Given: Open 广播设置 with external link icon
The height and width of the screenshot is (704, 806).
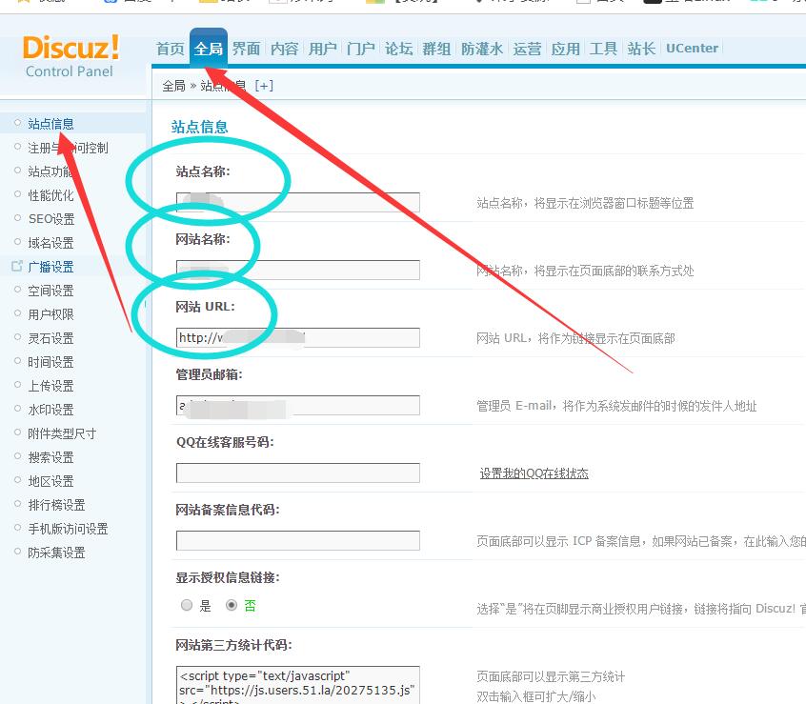Looking at the screenshot, I should click(50, 267).
